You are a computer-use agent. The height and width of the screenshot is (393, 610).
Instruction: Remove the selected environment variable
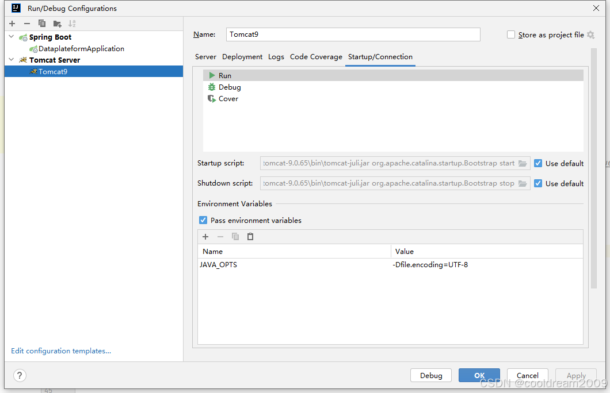[x=220, y=237]
